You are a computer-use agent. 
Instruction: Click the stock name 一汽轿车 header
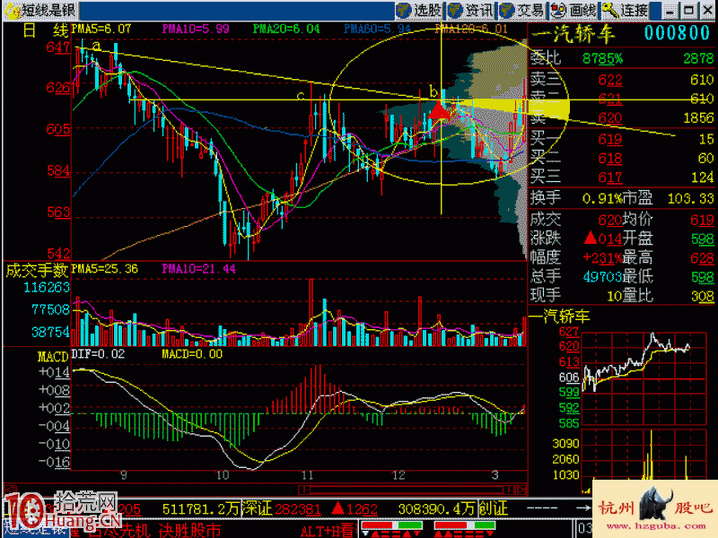[x=573, y=34]
